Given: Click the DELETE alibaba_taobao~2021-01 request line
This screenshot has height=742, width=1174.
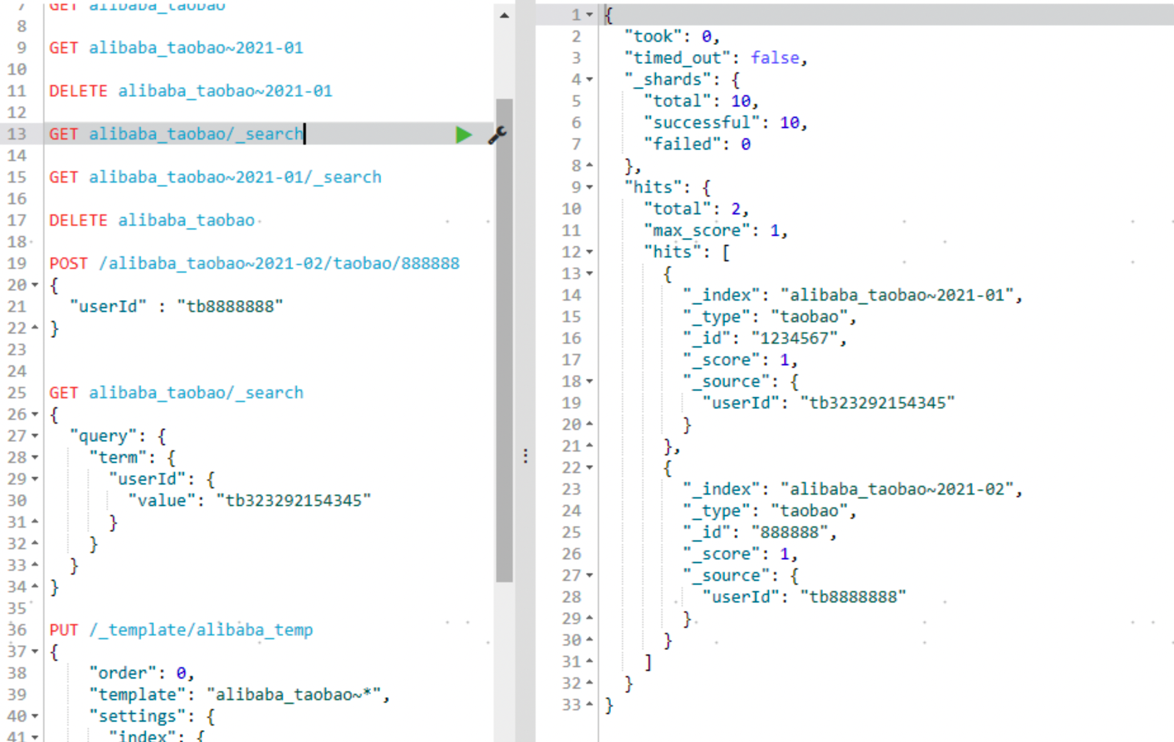Looking at the screenshot, I should pyautogui.click(x=191, y=91).
